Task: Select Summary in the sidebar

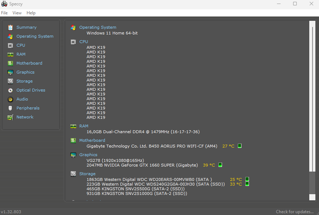Action: point(27,27)
